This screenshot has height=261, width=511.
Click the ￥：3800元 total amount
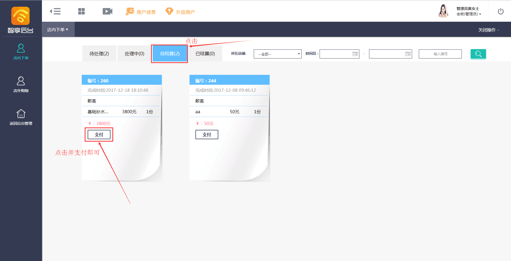pyautogui.click(x=99, y=123)
